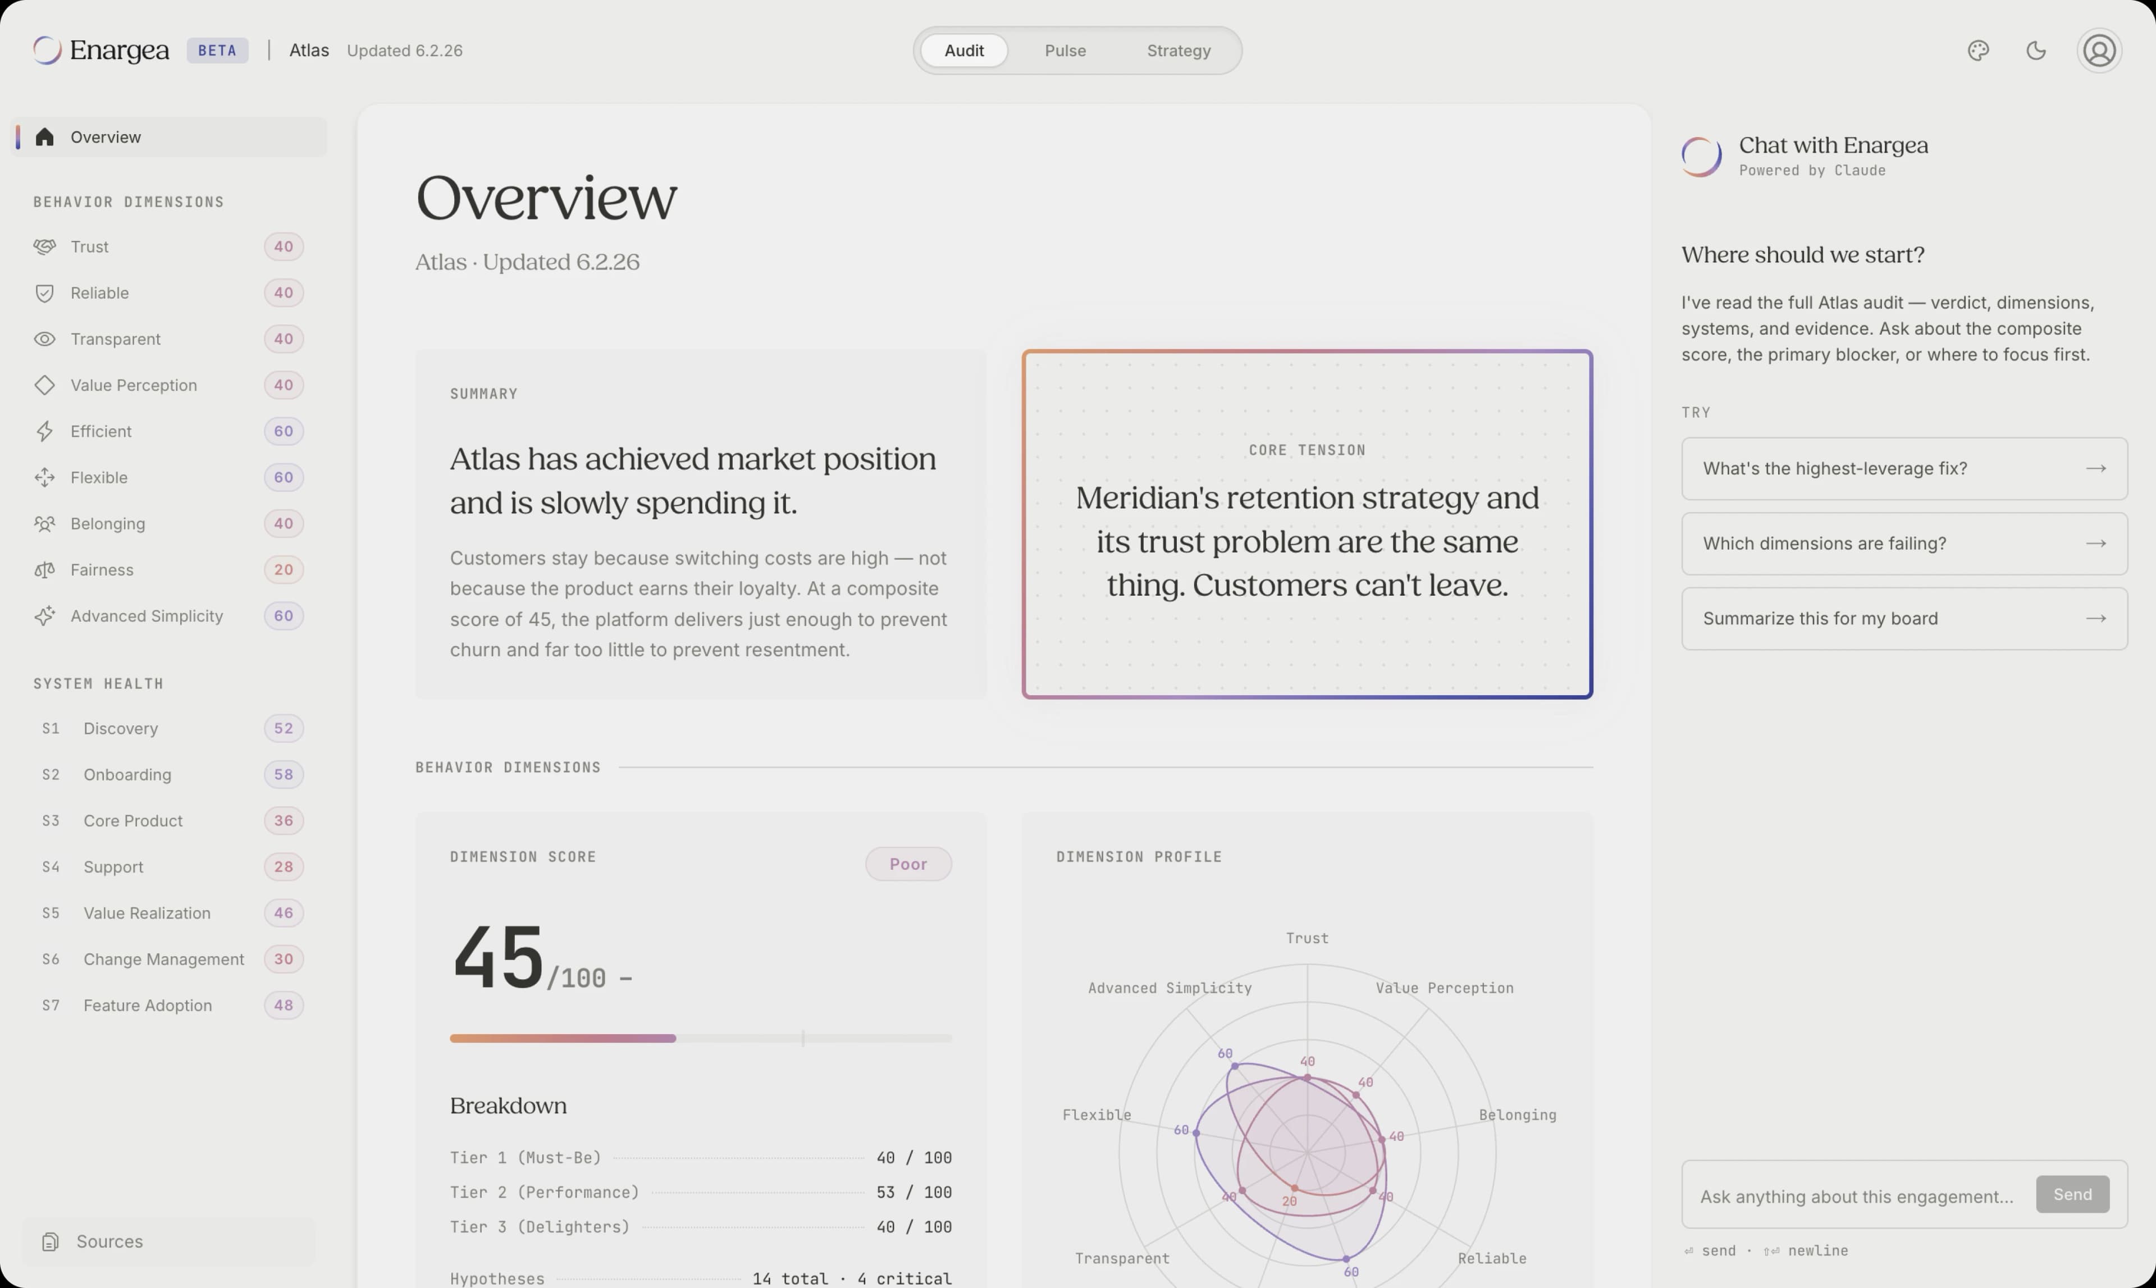Click the Belonging label on radar chart
2156x1288 pixels.
1517,1115
